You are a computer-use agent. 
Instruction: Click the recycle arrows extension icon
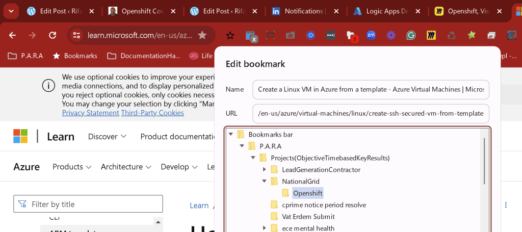tap(452, 35)
